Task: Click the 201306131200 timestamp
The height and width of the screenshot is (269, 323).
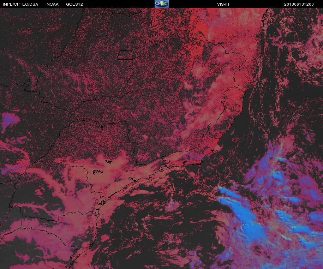Action: coord(299,4)
